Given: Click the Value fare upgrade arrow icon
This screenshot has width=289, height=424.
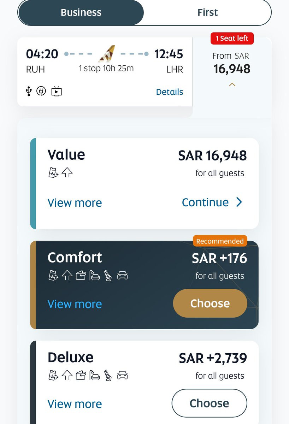Looking at the screenshot, I should pos(67,173).
